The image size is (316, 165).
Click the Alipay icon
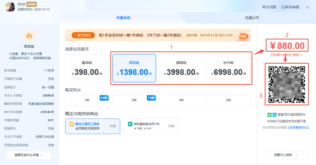[x=274, y=115]
